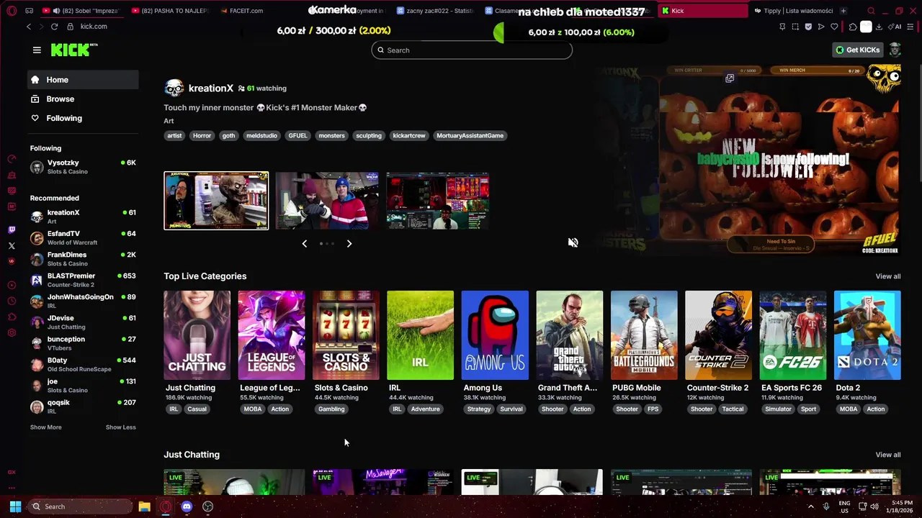Click the Tactical tag under Counter-Strike 2

tap(733, 409)
